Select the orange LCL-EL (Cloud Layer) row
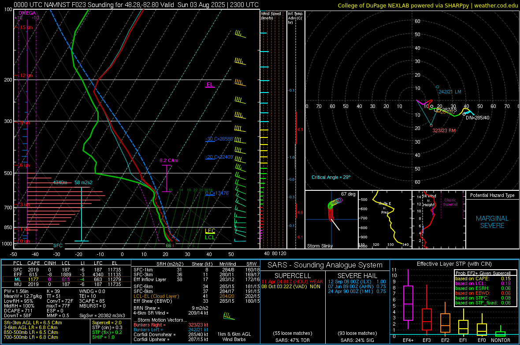 [197, 296]
